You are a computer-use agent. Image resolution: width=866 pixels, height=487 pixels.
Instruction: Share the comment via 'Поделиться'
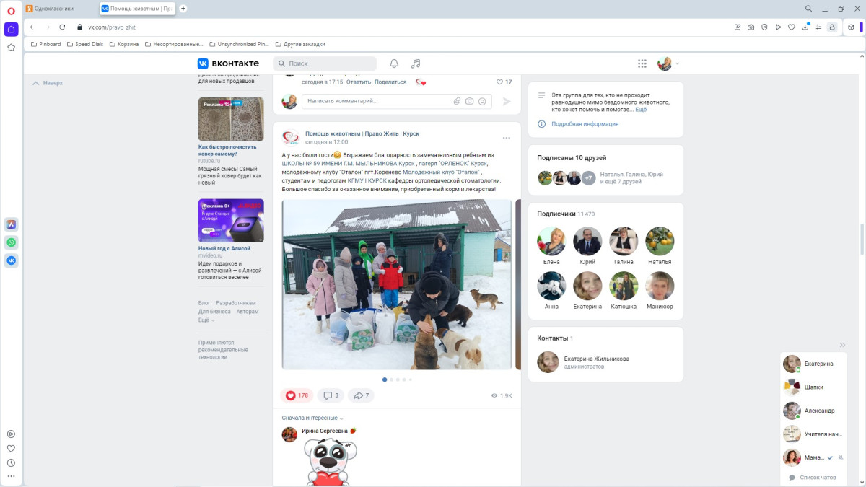pyautogui.click(x=390, y=82)
